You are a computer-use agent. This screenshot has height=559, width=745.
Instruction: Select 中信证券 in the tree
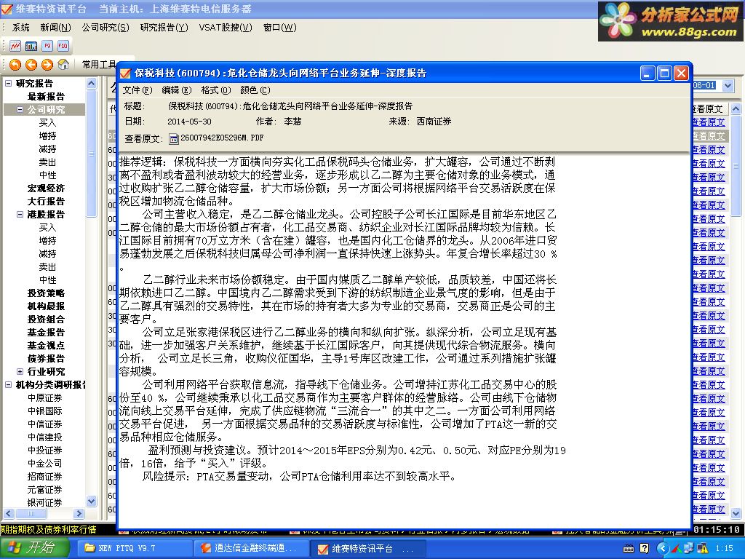44,424
